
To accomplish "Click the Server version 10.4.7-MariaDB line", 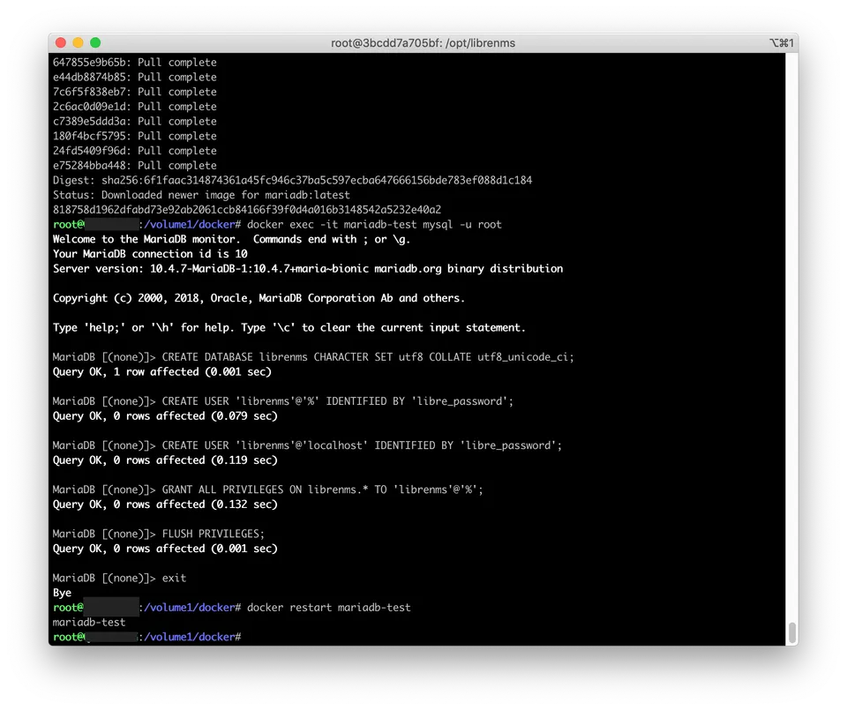I will tap(307, 268).
